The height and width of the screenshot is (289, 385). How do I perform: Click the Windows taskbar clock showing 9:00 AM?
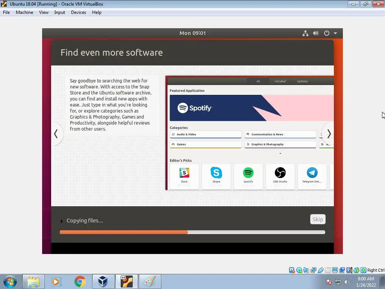click(x=366, y=282)
